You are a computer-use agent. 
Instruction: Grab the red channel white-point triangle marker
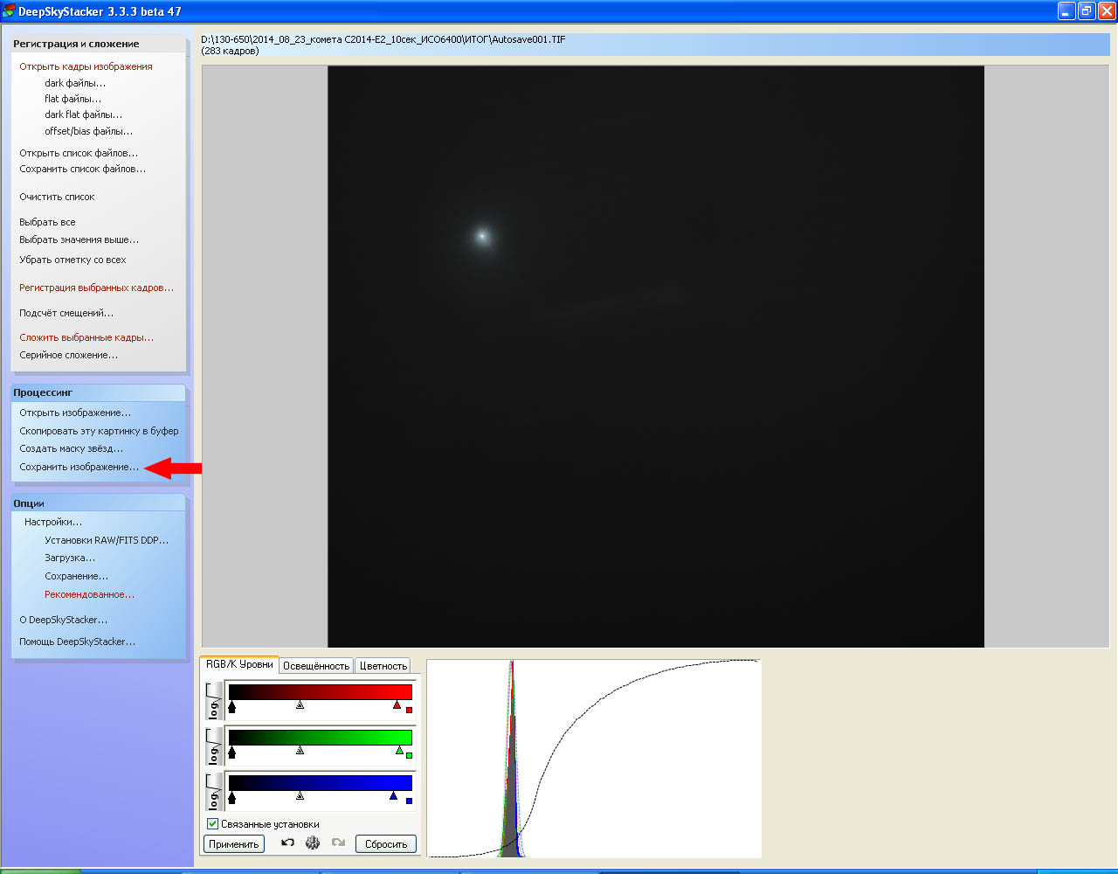[x=397, y=704]
